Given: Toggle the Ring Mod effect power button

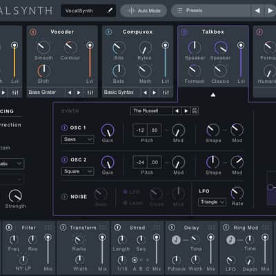Looking at the screenshot, I should [x=226, y=228].
